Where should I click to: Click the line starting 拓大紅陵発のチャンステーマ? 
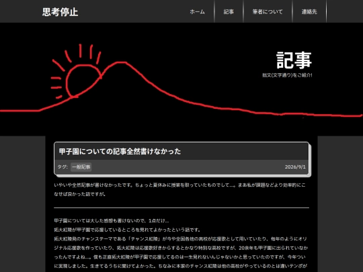pos(180,238)
